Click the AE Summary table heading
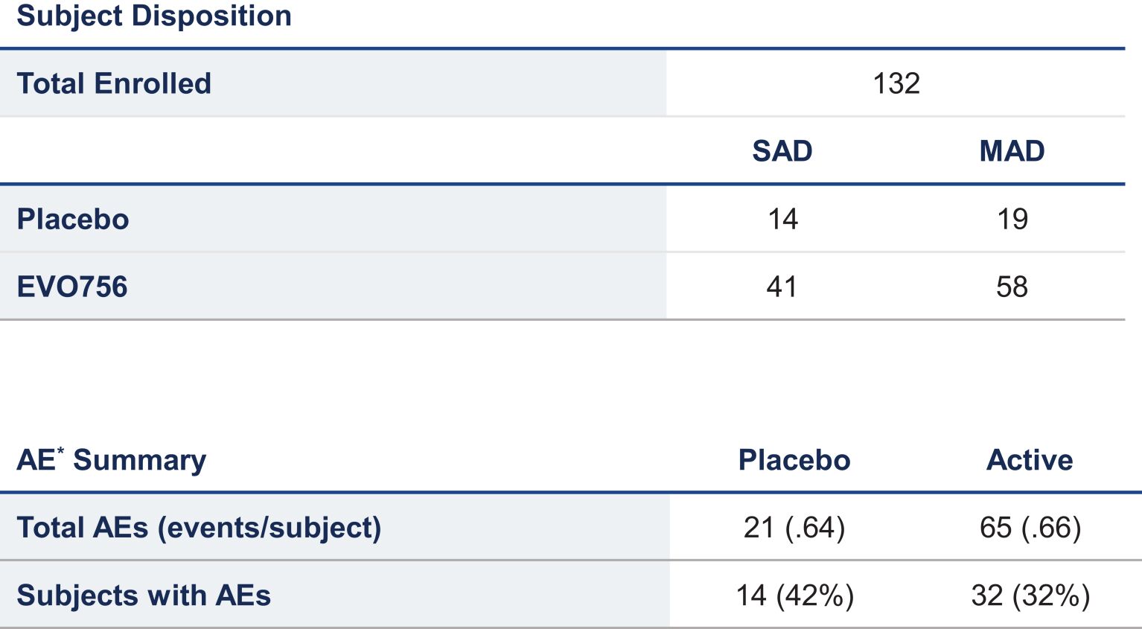This screenshot has width=1142, height=629. pos(112,460)
